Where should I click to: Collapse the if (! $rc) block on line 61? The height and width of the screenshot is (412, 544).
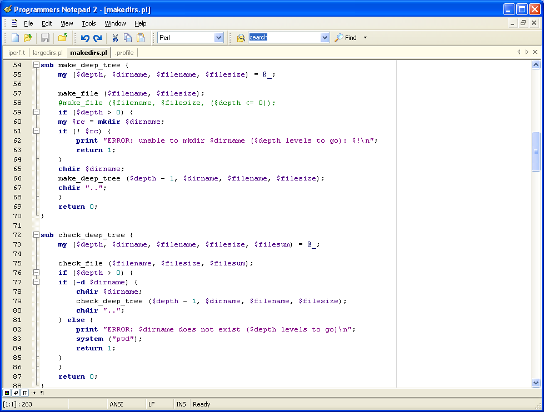[x=36, y=130]
